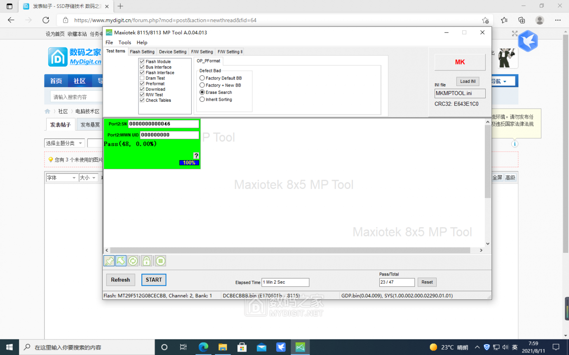Click the green arrow pointer toolbar icon
Screen dimensions: 569x355
point(121,261)
